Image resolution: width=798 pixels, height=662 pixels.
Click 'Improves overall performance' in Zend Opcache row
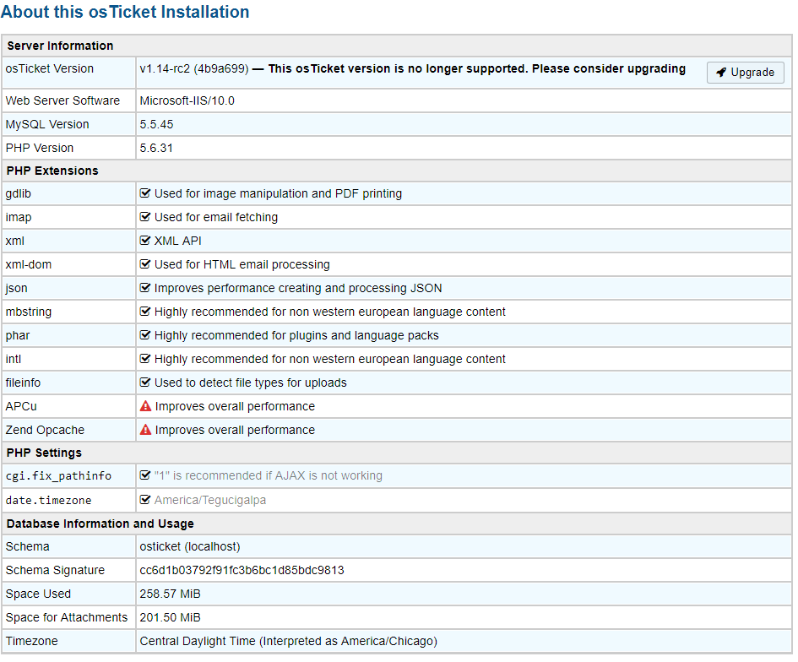(235, 430)
